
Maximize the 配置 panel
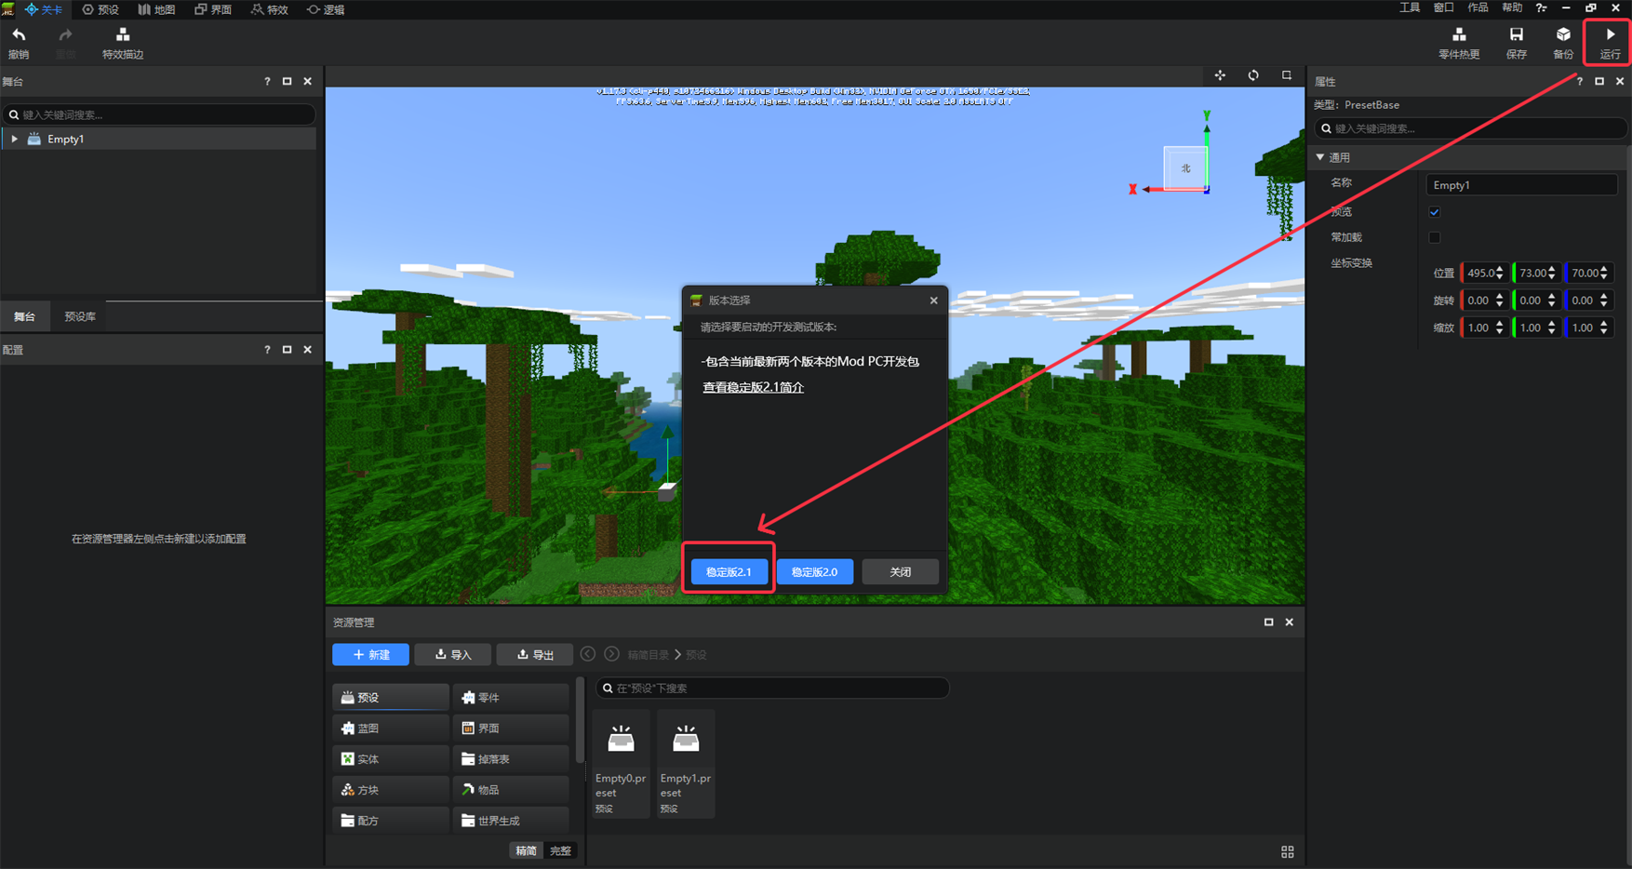tap(287, 350)
